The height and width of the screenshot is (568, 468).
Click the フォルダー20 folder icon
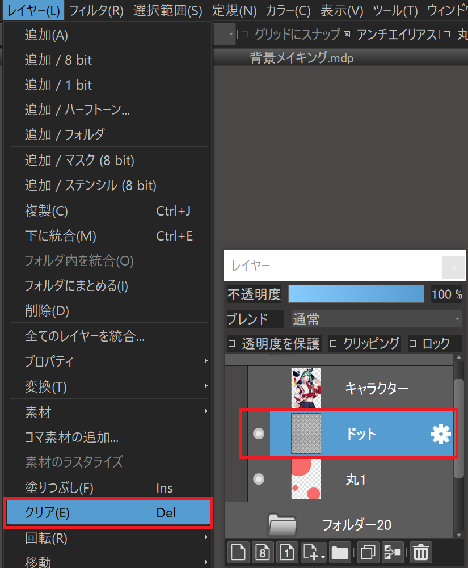tap(282, 524)
